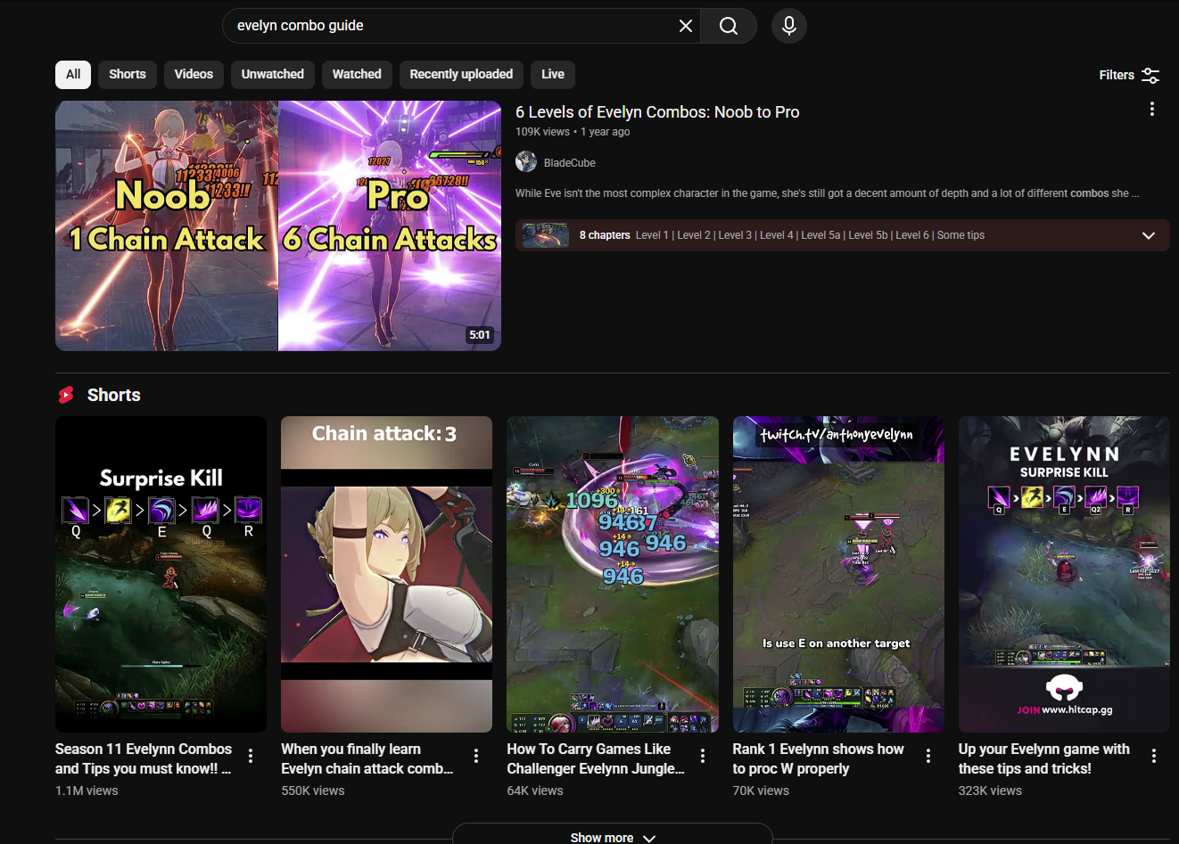
Task: Open the Surprise Kill short thumbnail
Action: pos(161,574)
